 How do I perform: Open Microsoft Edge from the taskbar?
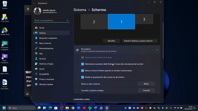coord(50,108)
